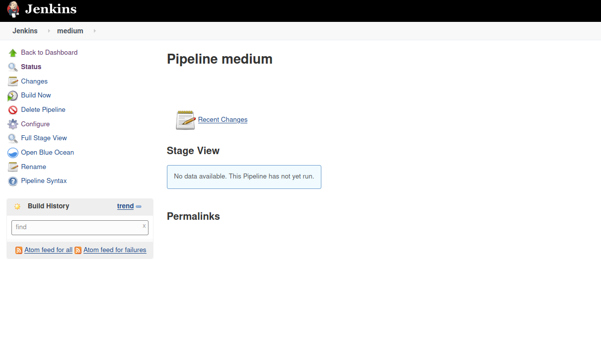Image resolution: width=601 pixels, height=356 pixels.
Task: Click the find build search field
Action: (80, 228)
